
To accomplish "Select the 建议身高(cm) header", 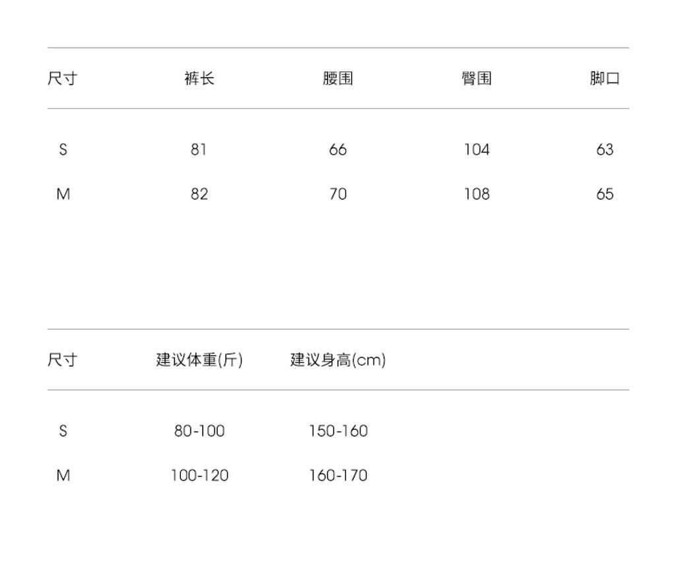I will 338,360.
